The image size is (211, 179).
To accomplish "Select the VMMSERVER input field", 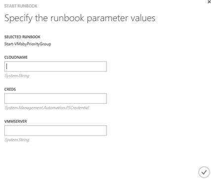I will [56, 131].
